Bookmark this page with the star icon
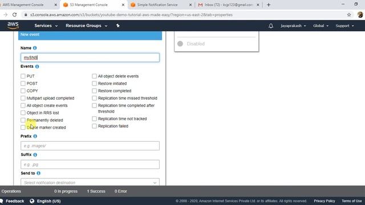The width and height of the screenshot is (365, 205). 349,15
